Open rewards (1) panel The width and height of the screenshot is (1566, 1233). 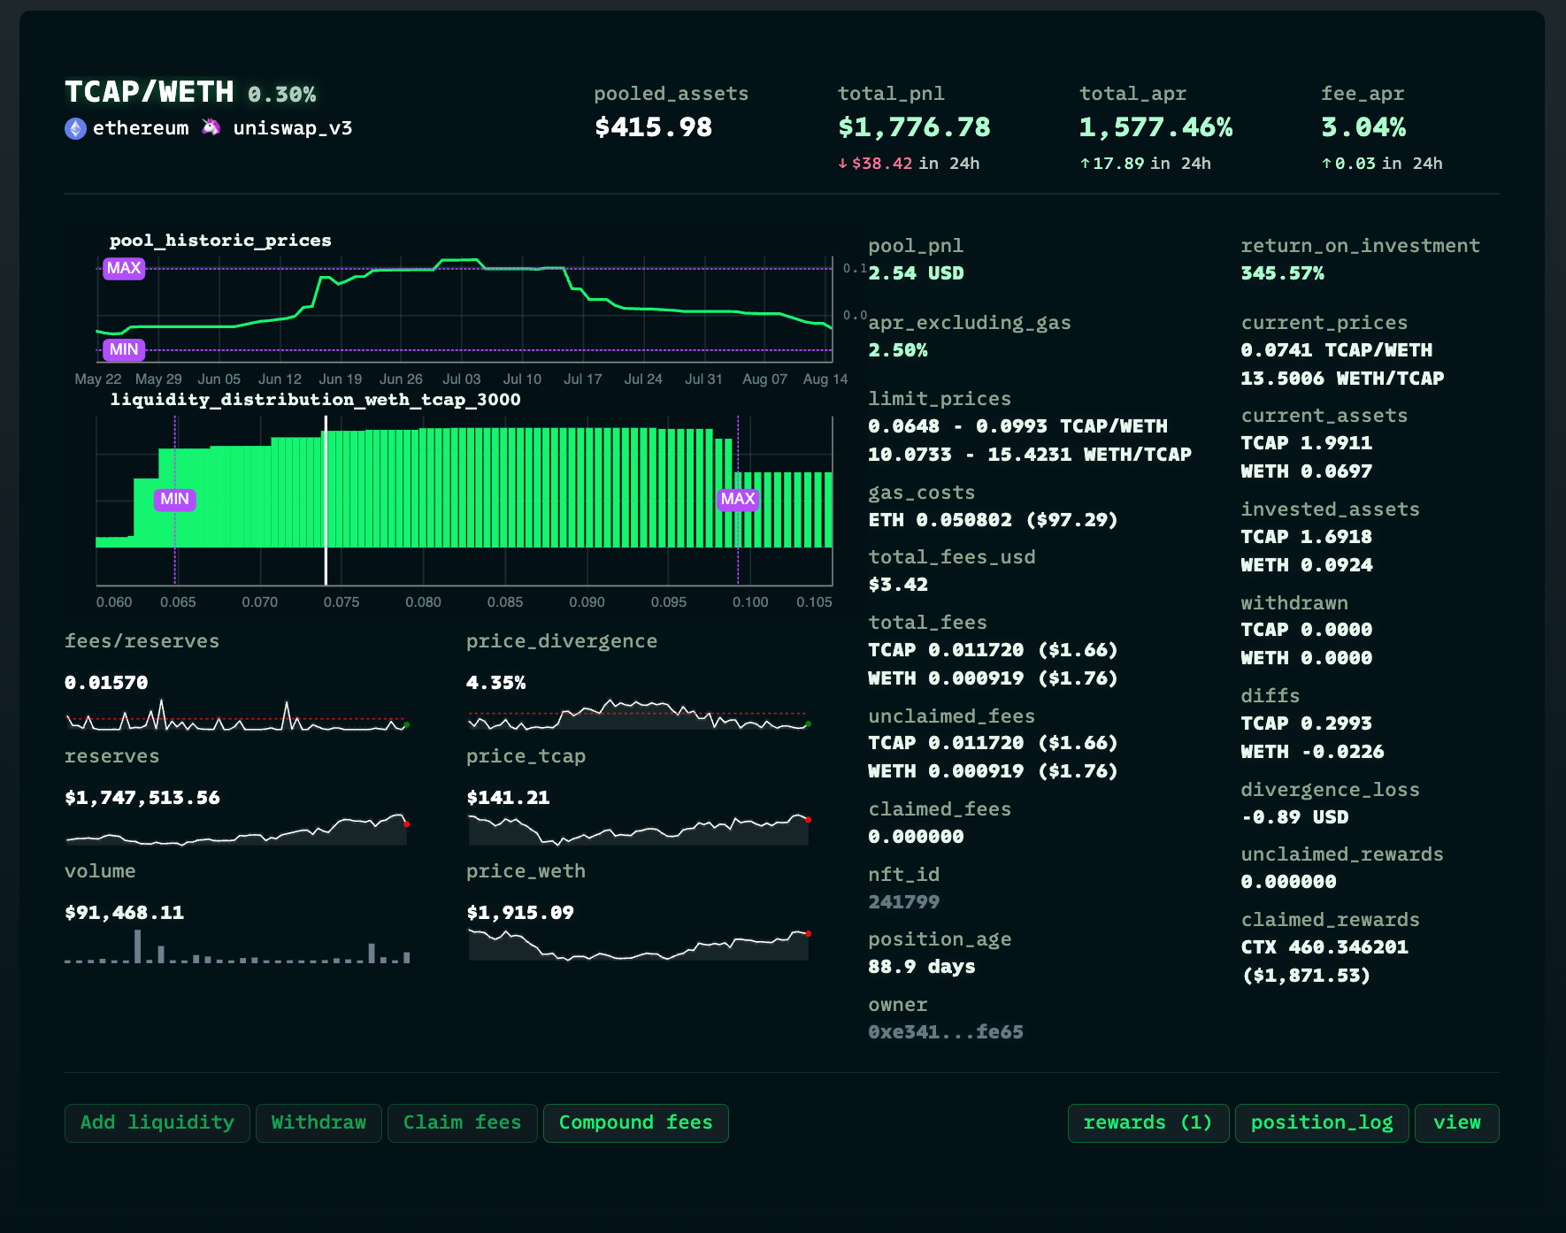[1148, 1122]
